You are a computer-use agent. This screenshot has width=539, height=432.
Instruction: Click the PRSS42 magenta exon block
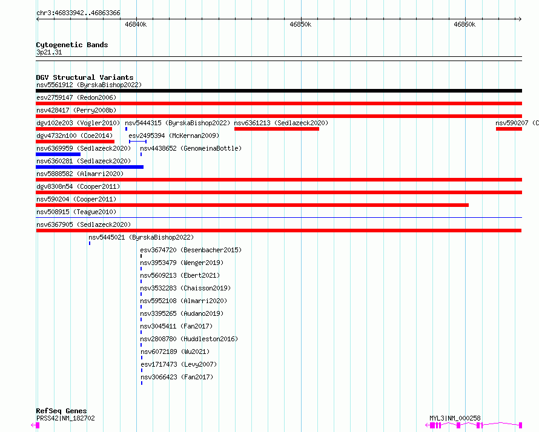pyautogui.click(x=38, y=425)
